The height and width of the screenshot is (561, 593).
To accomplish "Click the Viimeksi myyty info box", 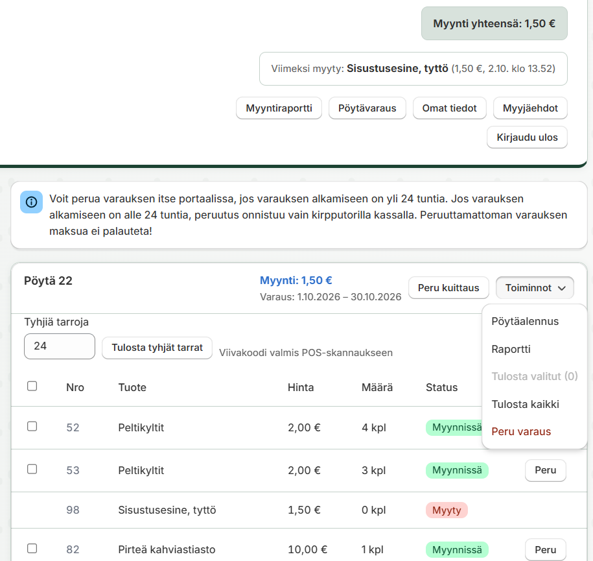I will [x=413, y=69].
